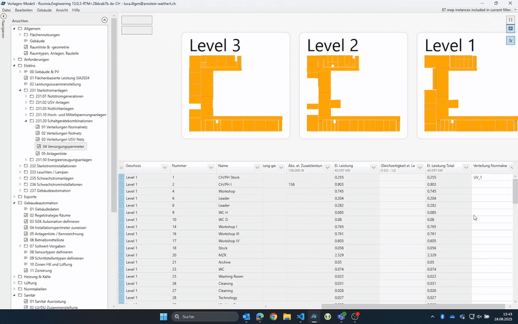Image resolution: width=518 pixels, height=324 pixels.
Task: Select the Level 2 floor plan thumbnail
Action: pos(353,85)
